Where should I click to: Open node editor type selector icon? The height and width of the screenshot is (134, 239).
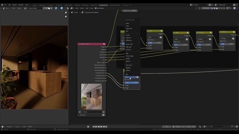[x=71, y=8]
